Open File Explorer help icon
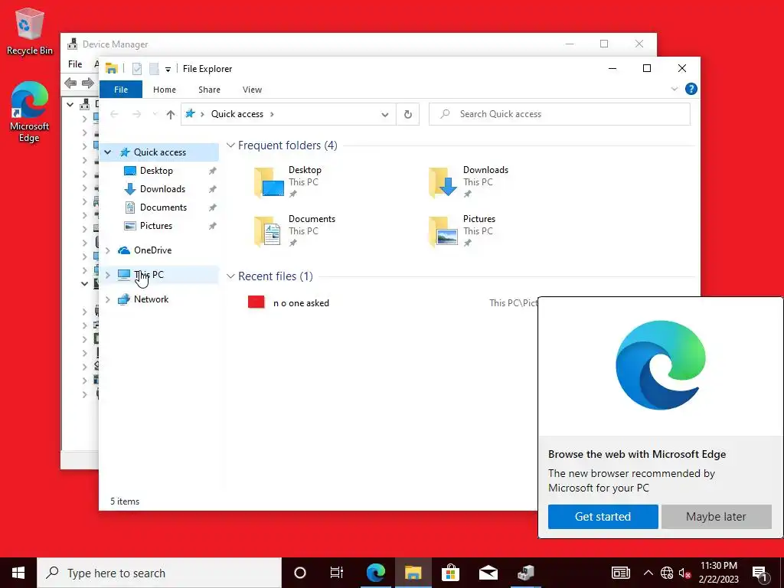 tap(691, 89)
